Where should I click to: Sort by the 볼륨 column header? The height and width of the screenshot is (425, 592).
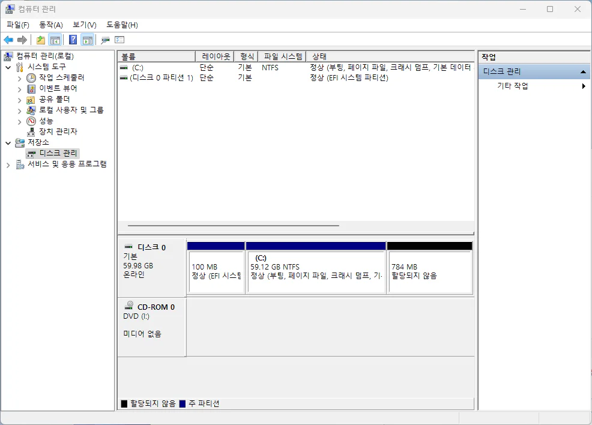(156, 56)
